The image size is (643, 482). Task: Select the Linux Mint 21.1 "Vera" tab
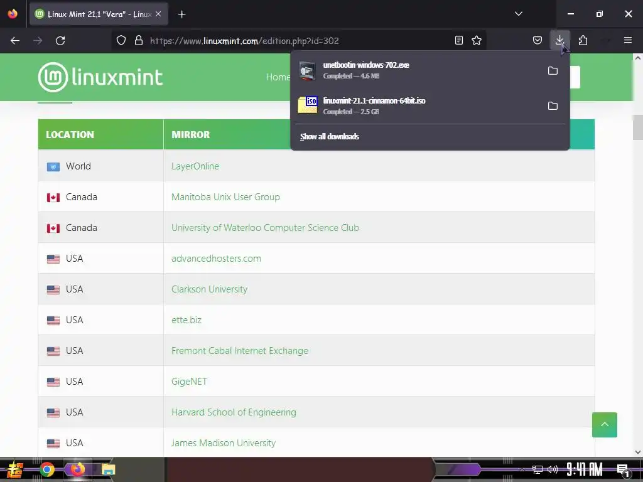coord(99,14)
